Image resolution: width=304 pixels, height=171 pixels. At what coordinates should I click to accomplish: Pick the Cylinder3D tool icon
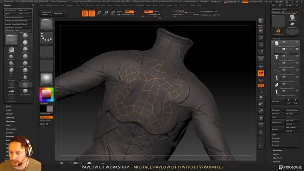(292, 18)
